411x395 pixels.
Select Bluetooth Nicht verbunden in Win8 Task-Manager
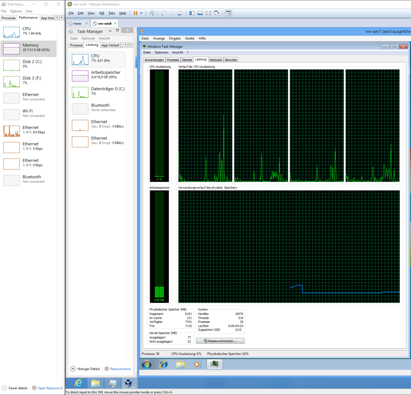[98, 109]
